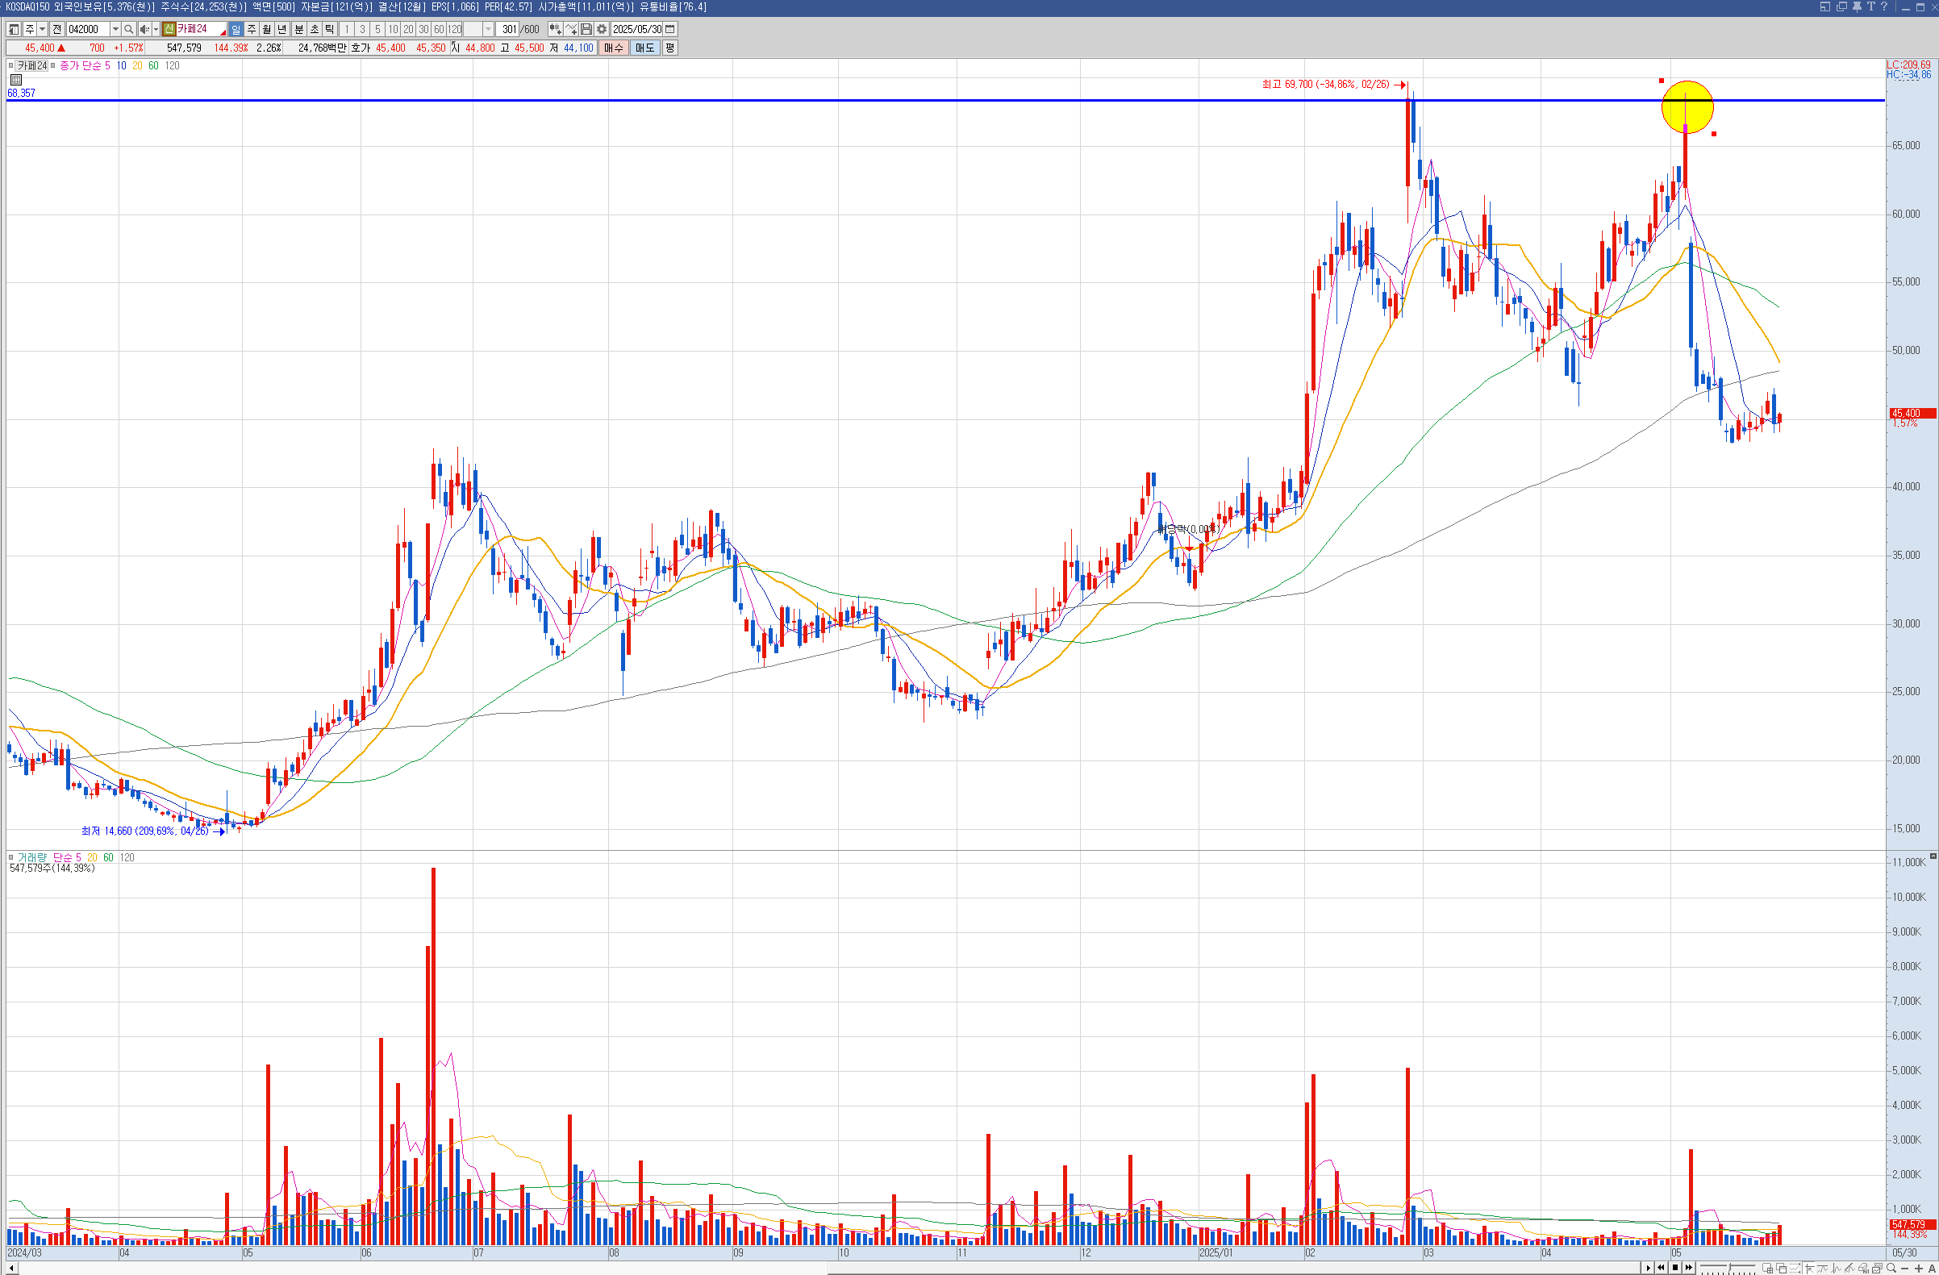The width and height of the screenshot is (1939, 1275).
Task: Click the save chart floppy disk icon
Action: 586,29
